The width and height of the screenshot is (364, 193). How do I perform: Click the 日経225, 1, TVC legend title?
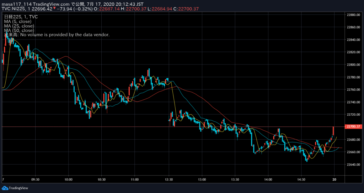coord(21,17)
